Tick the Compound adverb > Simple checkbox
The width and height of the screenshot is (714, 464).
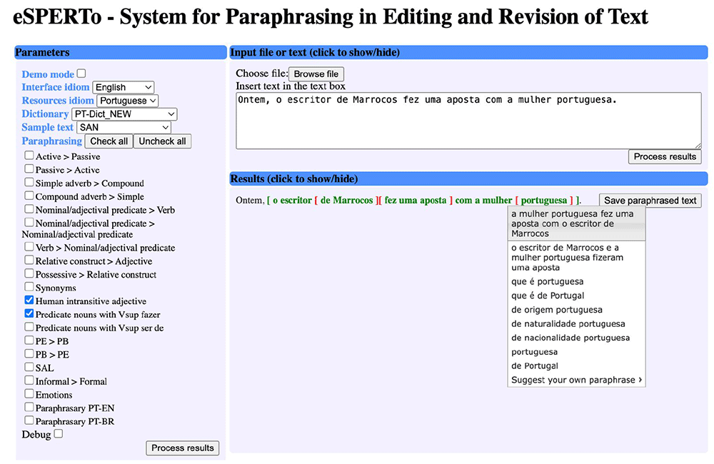[x=29, y=196]
